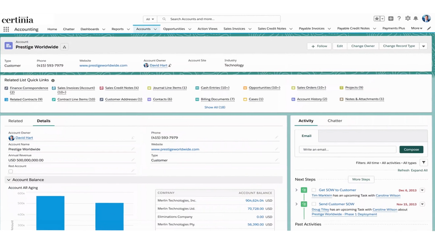Open Show All (18) quick links
Viewport: 435px width, 244px height.
[215, 107]
